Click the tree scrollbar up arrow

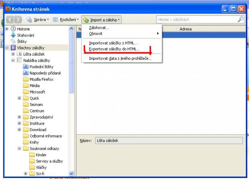pyautogui.click(x=71, y=29)
